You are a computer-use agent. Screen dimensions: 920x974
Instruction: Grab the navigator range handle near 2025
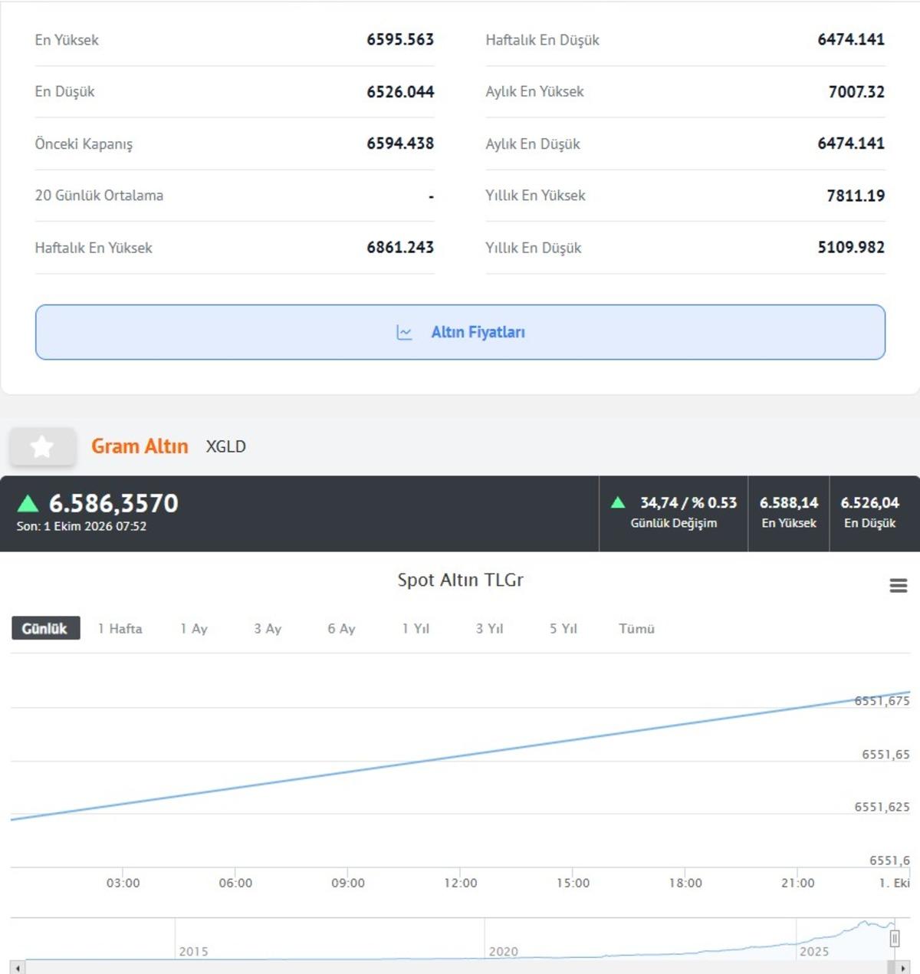(894, 939)
